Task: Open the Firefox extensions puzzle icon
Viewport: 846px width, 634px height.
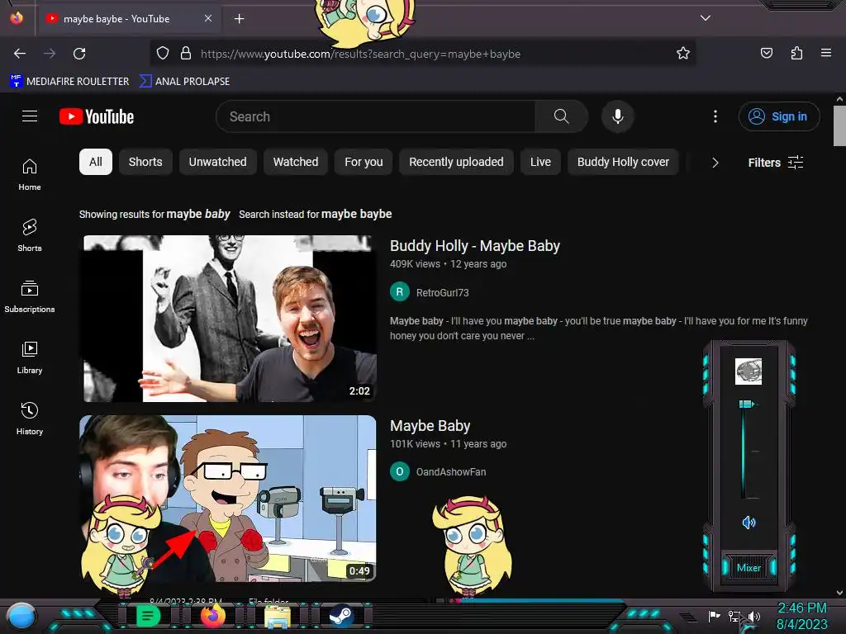Action: [796, 54]
